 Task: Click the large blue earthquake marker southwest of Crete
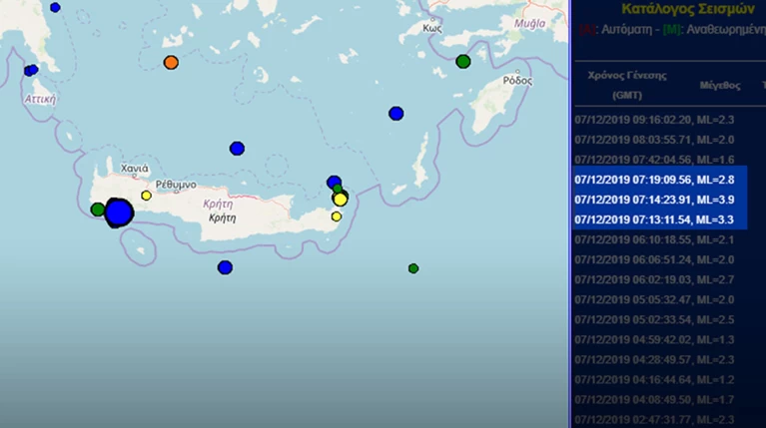(119, 213)
